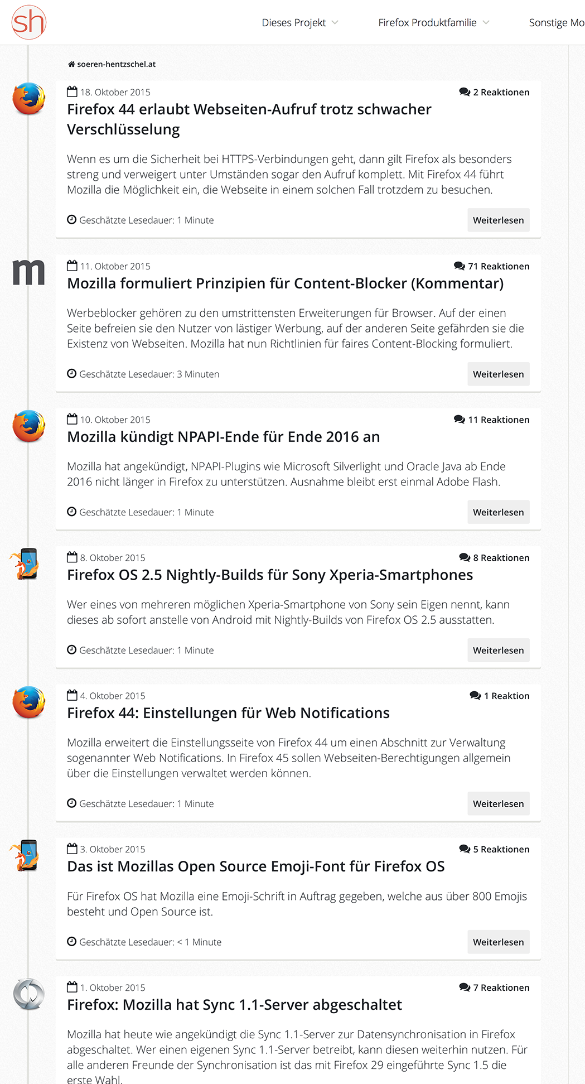The height and width of the screenshot is (1084, 585).
Task: Click Firefox OS phone icon beside Xperia article
Action: [26, 564]
